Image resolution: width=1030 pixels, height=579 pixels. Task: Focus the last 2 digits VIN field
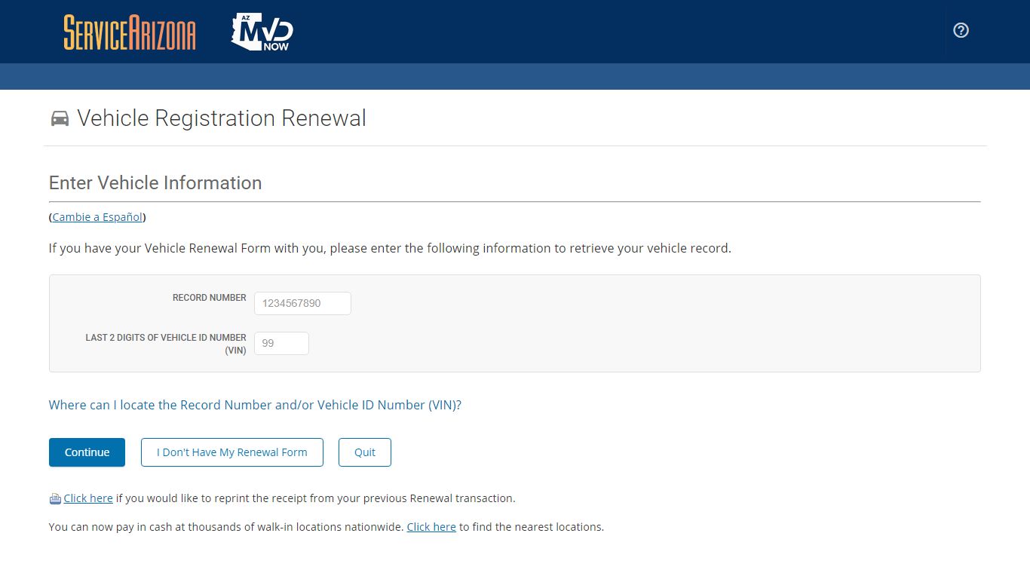pos(281,343)
